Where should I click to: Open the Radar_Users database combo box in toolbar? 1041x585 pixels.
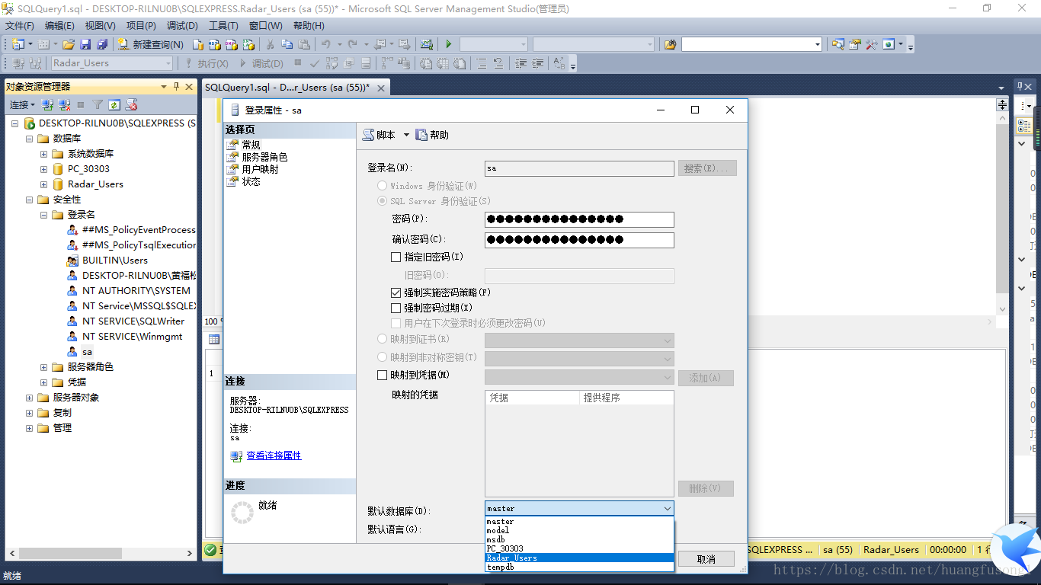(x=112, y=63)
